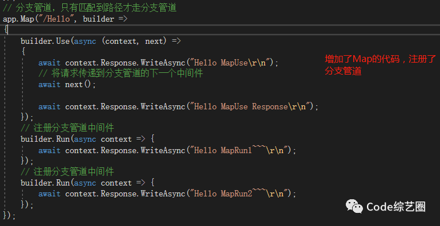Click the "Hello MapUse Response" string
The width and height of the screenshot is (440, 226).
pyautogui.click(x=251, y=106)
